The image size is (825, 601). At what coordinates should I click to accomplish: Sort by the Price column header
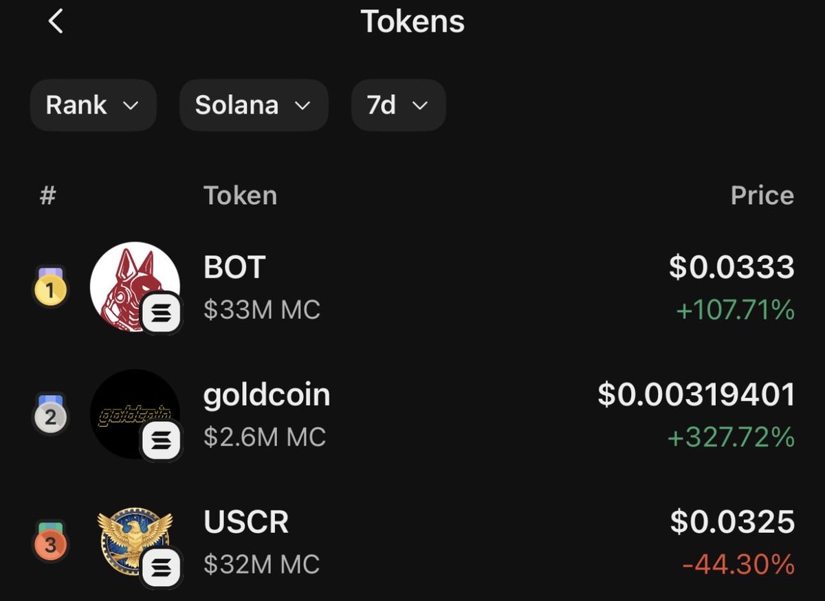click(762, 196)
